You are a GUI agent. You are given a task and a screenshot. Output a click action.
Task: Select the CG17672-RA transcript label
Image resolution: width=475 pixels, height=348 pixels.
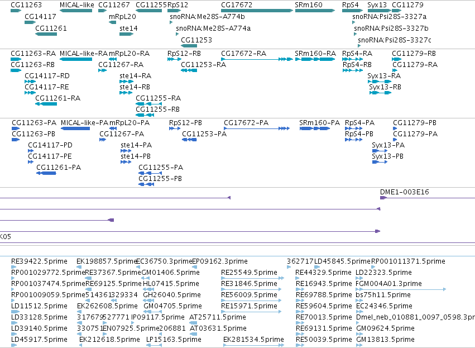pyautogui.click(x=243, y=54)
